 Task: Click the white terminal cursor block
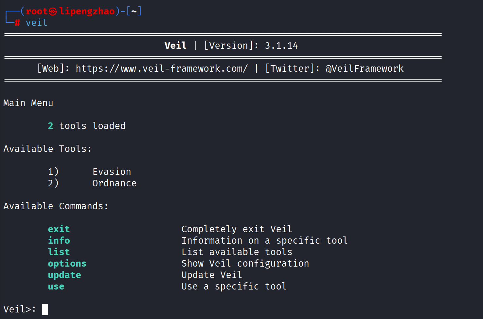tap(45, 309)
